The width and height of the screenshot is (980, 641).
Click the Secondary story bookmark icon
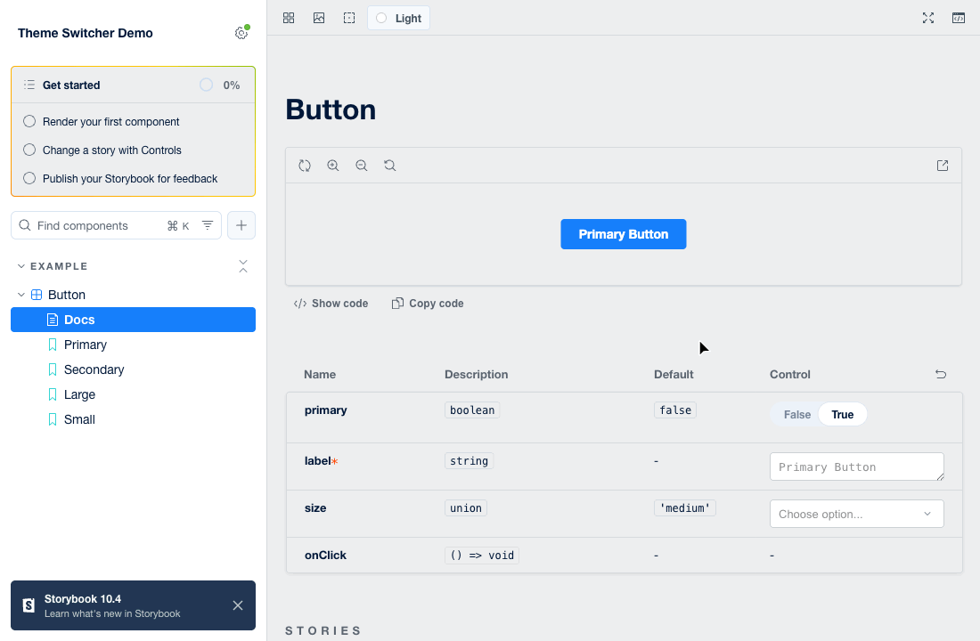coord(53,369)
